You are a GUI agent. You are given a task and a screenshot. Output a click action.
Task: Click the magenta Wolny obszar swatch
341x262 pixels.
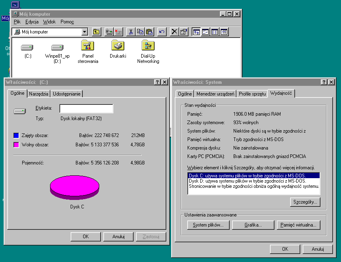click(x=16, y=145)
